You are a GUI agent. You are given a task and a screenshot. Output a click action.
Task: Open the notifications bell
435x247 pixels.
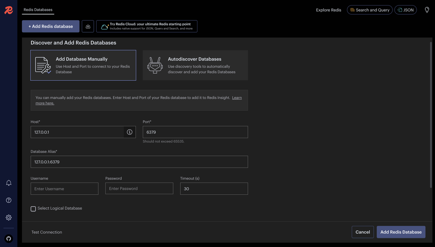(9, 183)
